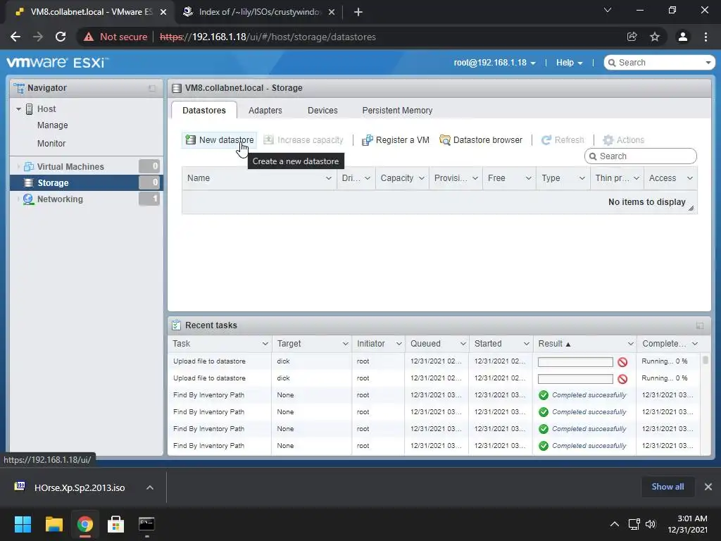Select Networking in the Navigator
This screenshot has height=541, width=721.
(x=60, y=199)
